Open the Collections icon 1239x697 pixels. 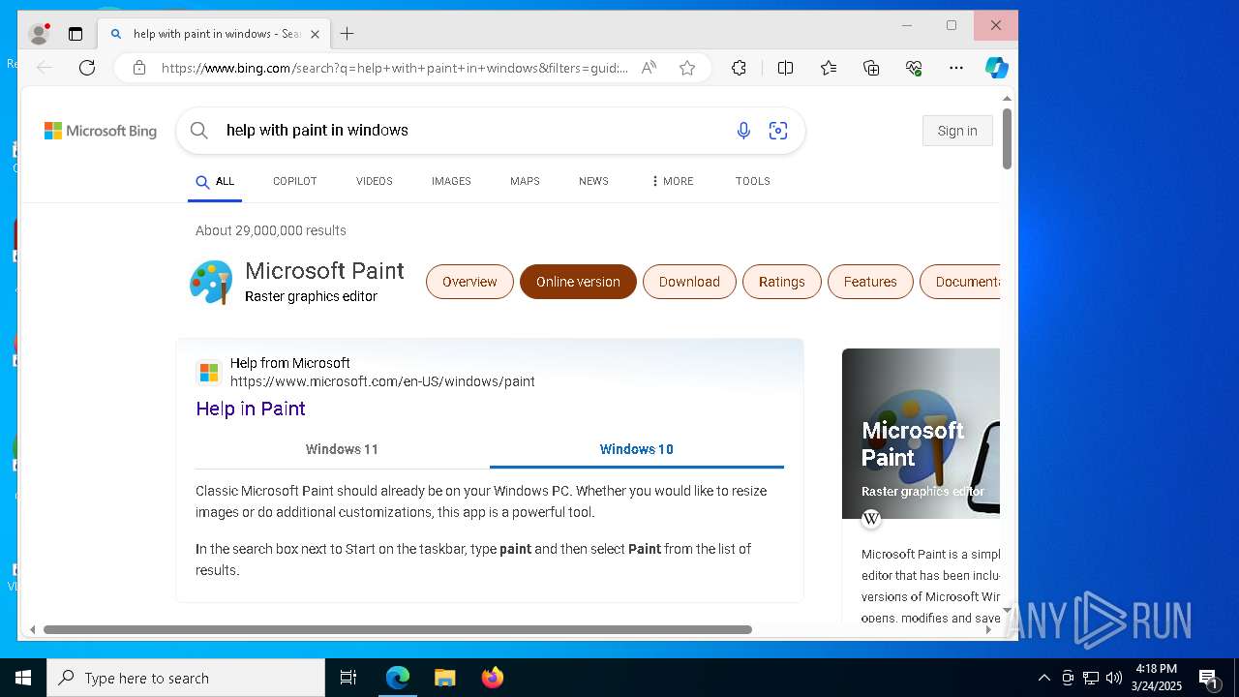871,68
